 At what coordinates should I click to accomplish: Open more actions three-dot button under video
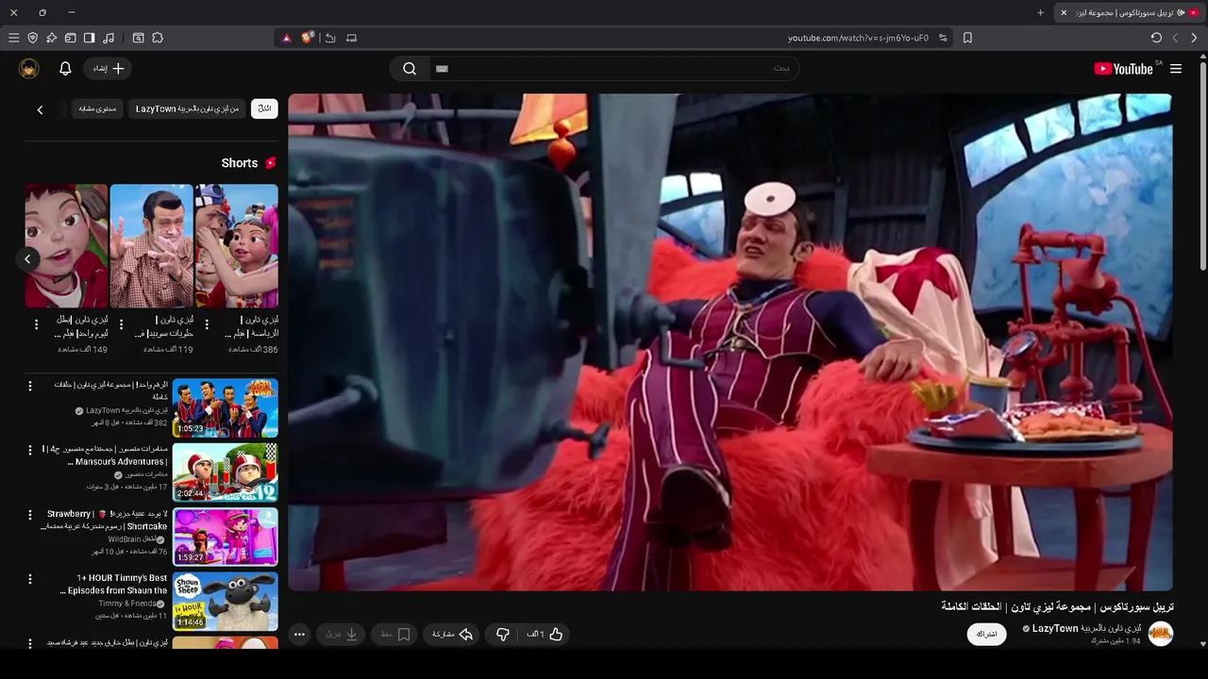coord(299,635)
